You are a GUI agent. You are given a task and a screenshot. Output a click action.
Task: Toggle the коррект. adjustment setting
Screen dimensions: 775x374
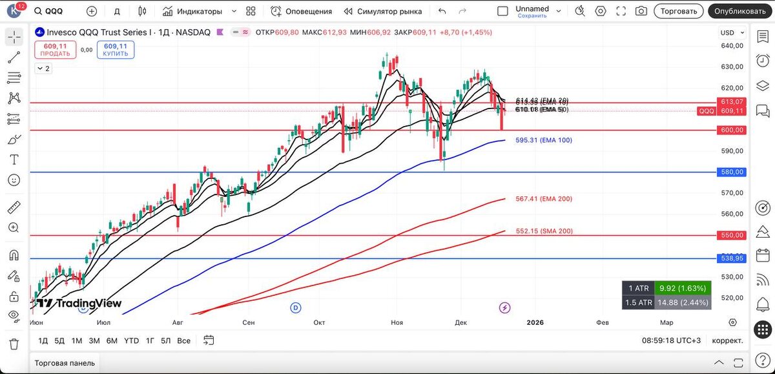pos(727,340)
